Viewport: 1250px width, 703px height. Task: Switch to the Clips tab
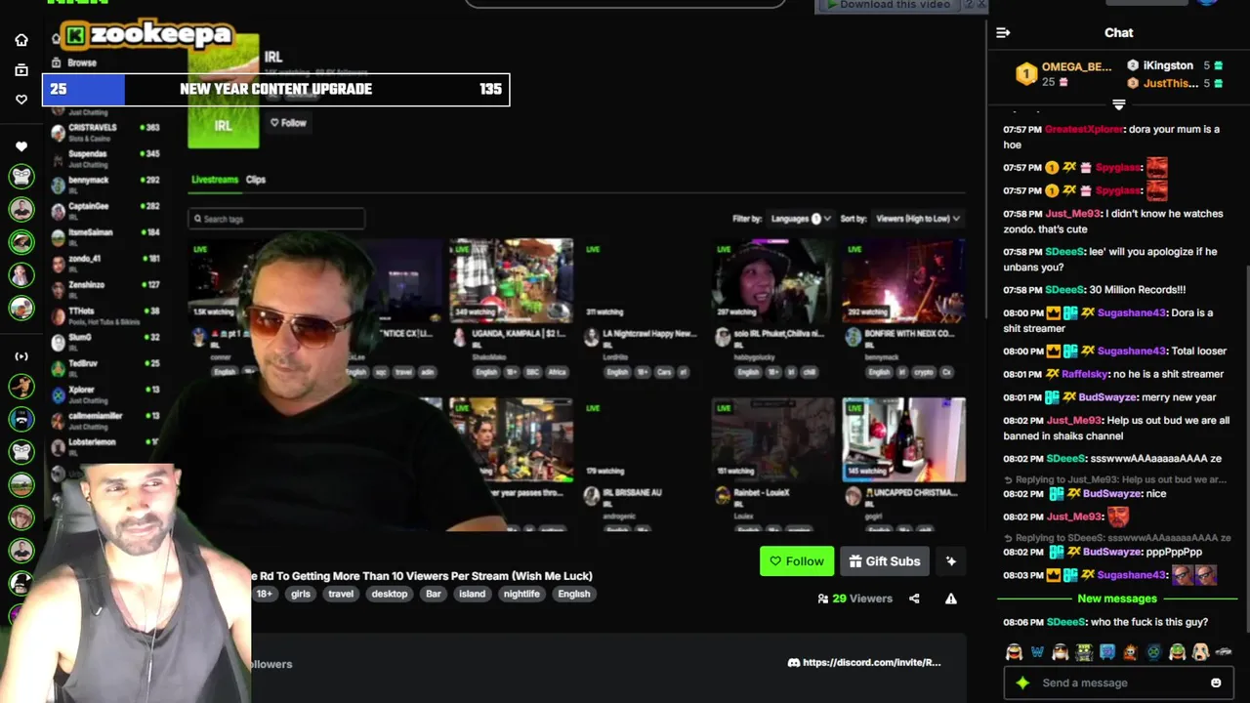pyautogui.click(x=256, y=180)
